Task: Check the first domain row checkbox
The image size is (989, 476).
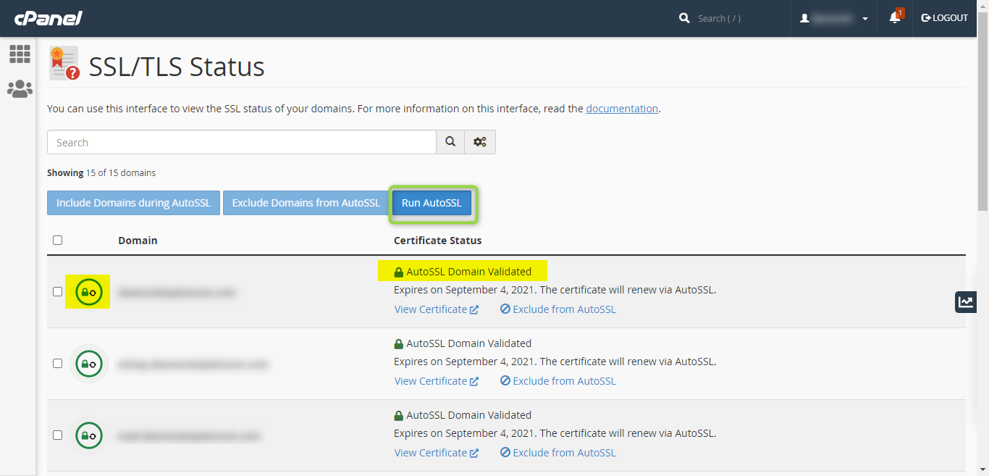Action: coord(58,291)
